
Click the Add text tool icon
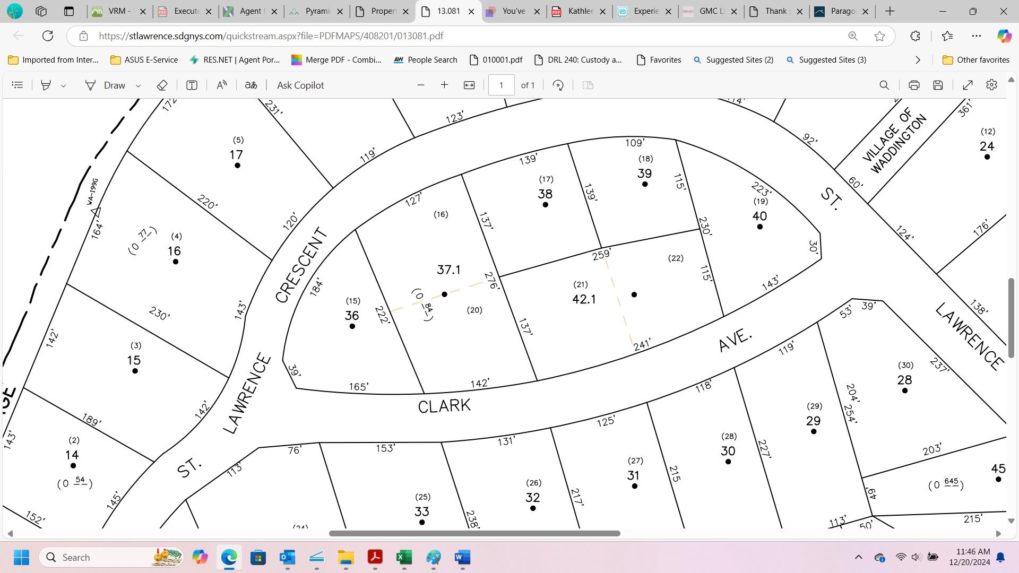(192, 85)
